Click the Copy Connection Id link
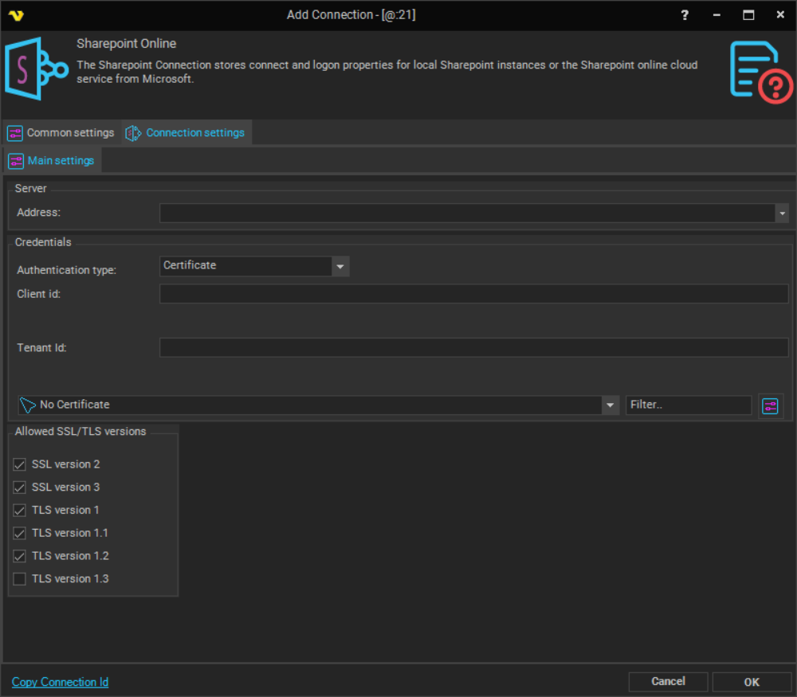The height and width of the screenshot is (697, 797). pyautogui.click(x=60, y=682)
